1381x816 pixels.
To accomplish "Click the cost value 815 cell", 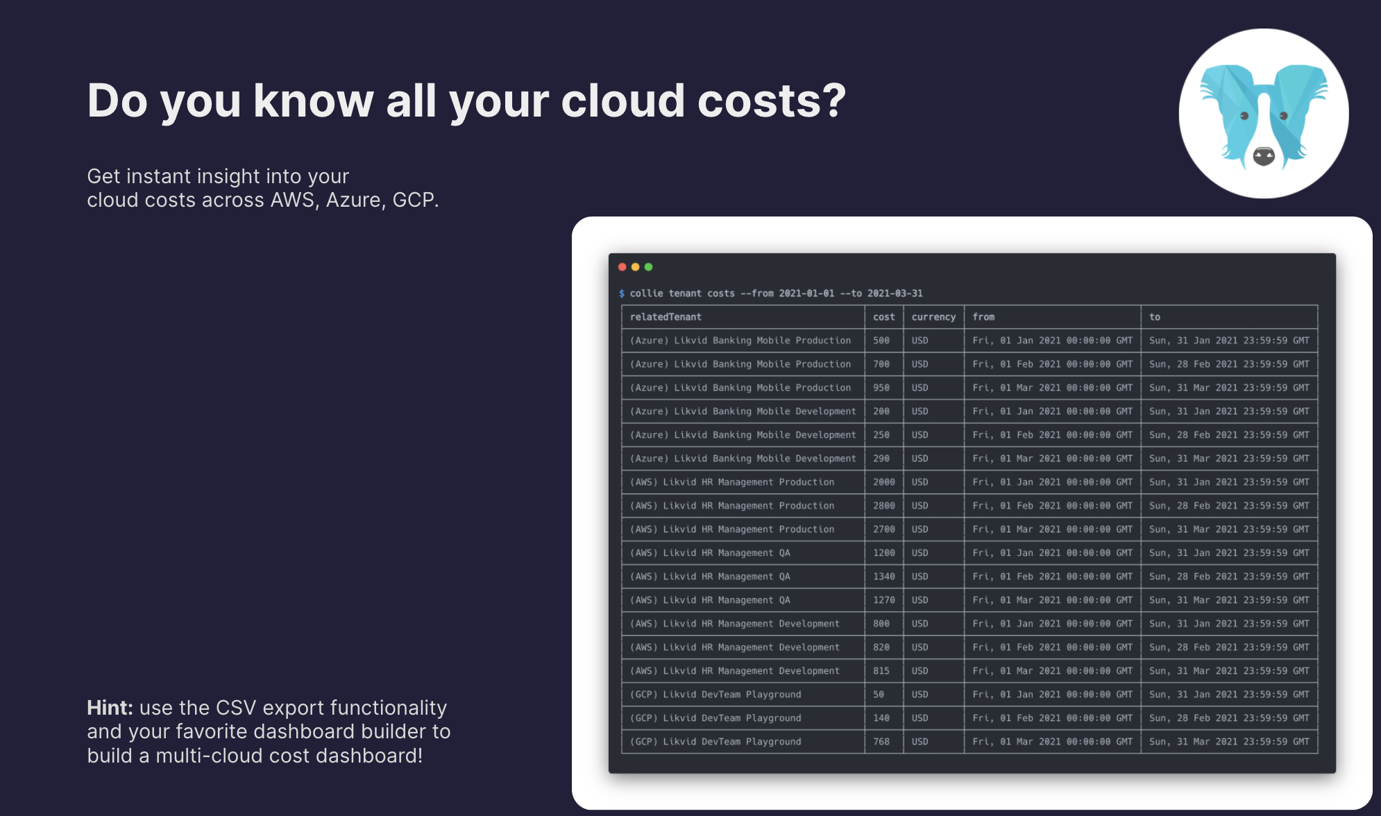I will pos(881,671).
